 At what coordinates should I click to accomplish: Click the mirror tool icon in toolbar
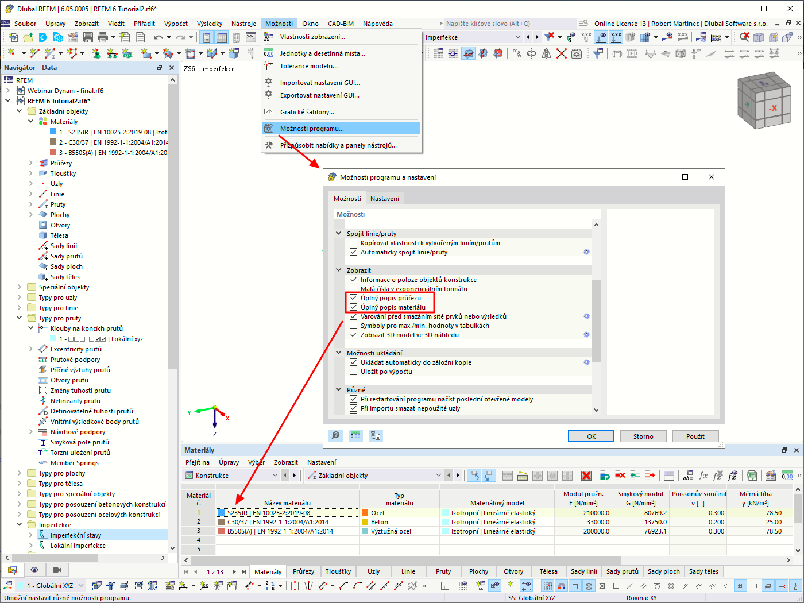[546, 53]
